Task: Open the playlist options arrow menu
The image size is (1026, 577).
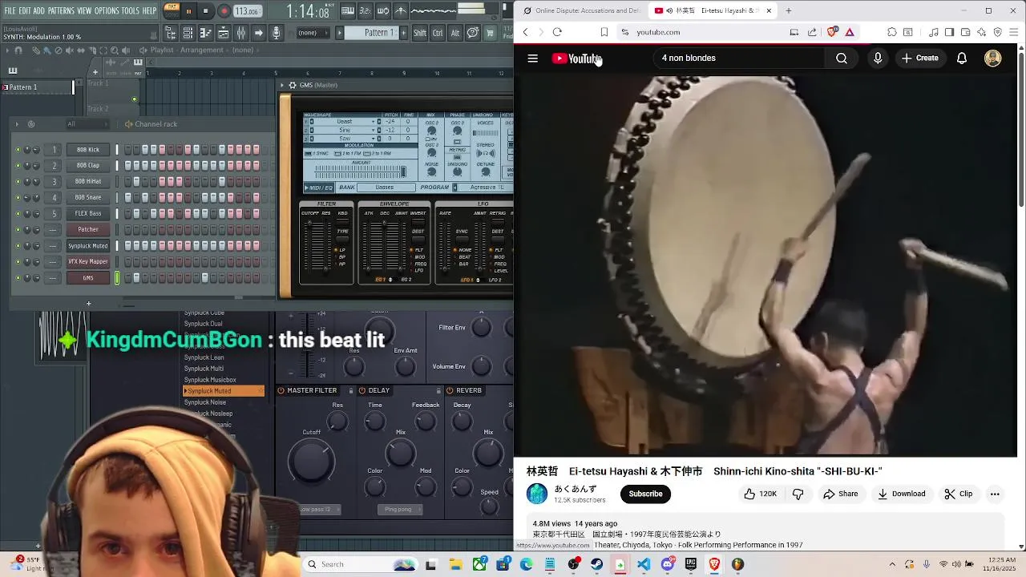Action: coord(7,50)
